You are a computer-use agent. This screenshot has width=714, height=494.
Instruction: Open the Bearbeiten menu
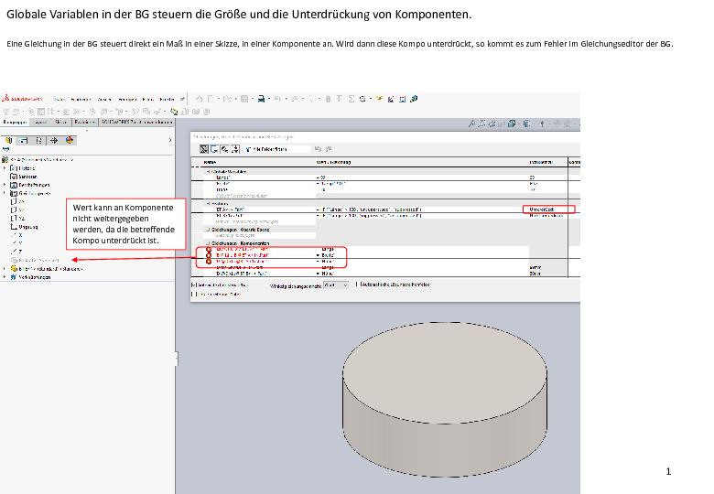coord(81,99)
